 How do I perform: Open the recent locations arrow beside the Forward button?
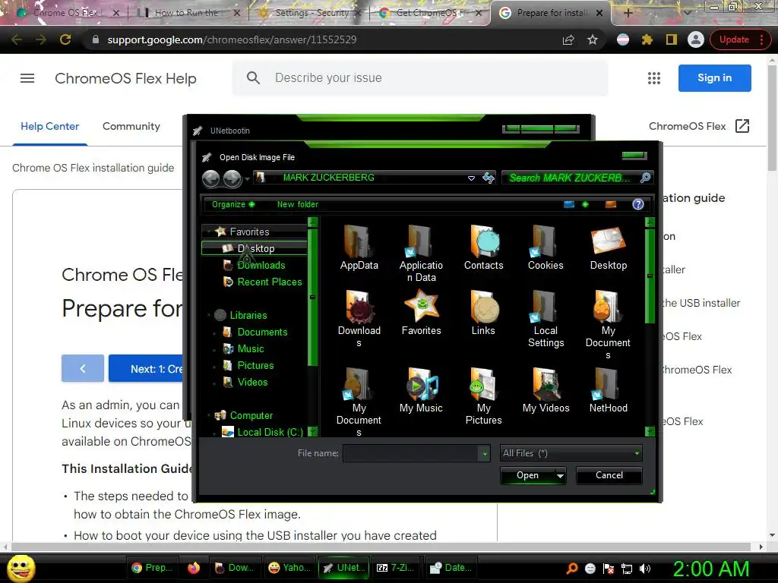(x=247, y=179)
